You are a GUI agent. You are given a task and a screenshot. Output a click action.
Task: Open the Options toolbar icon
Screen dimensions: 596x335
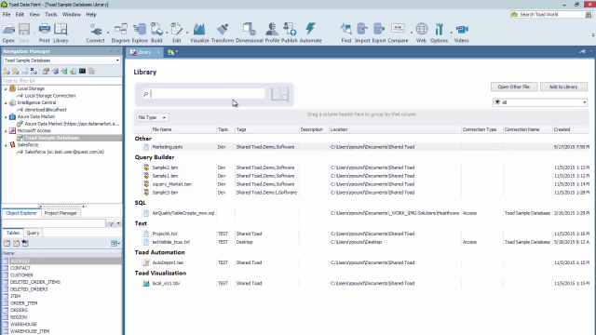click(439, 33)
